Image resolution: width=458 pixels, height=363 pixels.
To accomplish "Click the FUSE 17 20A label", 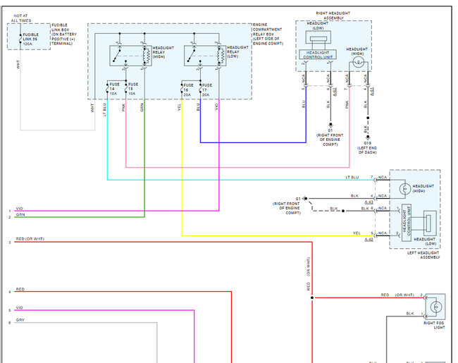I will click(207, 90).
